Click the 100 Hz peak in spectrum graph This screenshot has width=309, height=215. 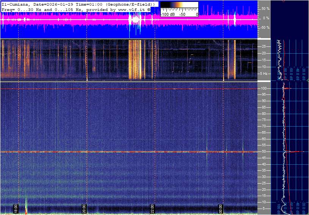(x=287, y=88)
